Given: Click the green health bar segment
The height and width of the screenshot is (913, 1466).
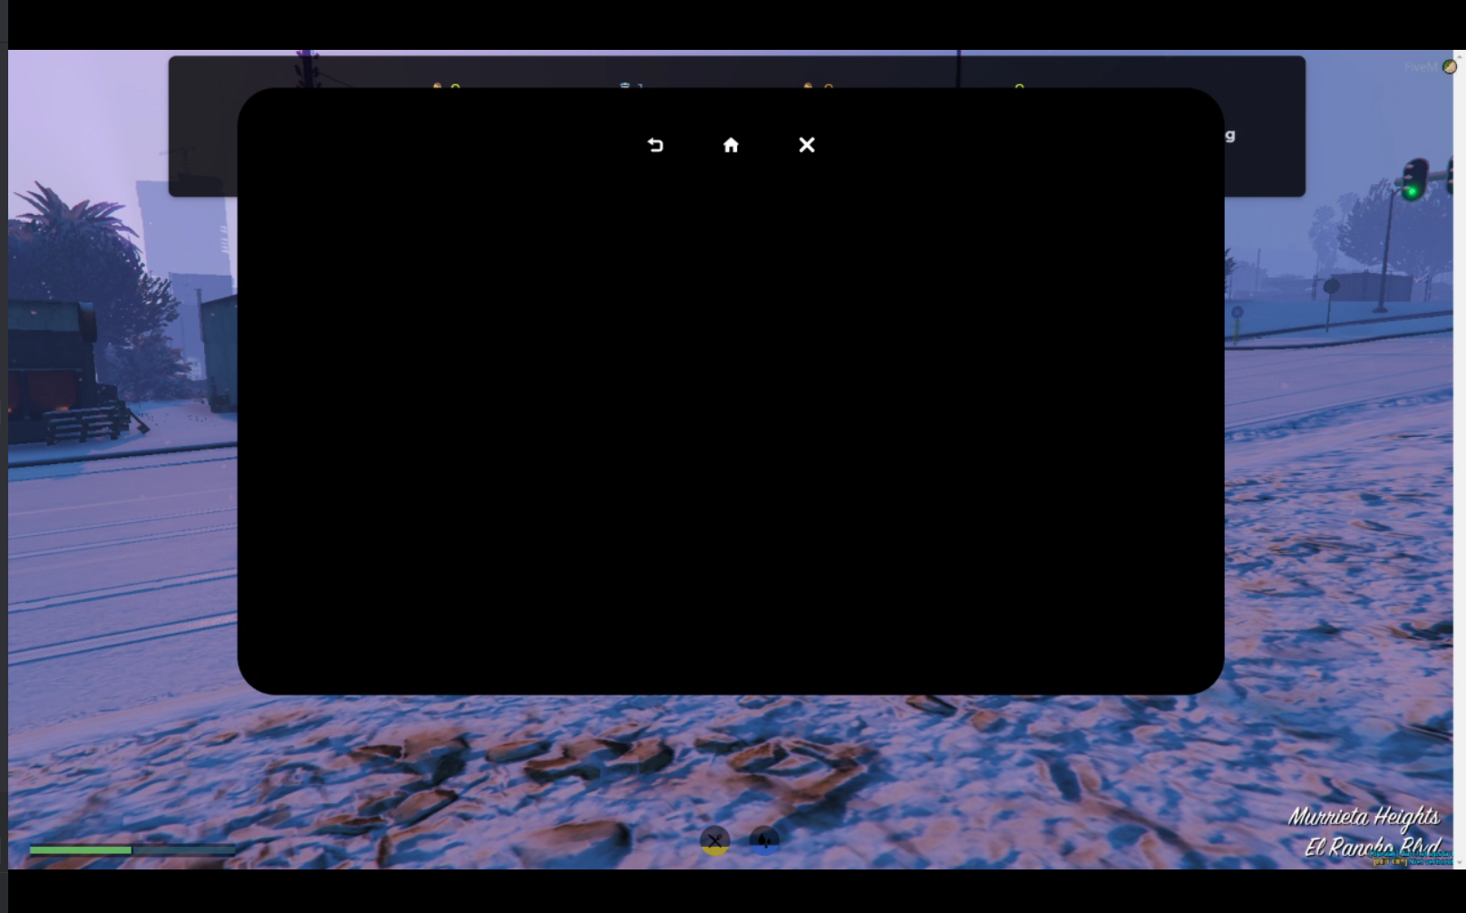Looking at the screenshot, I should (x=81, y=850).
